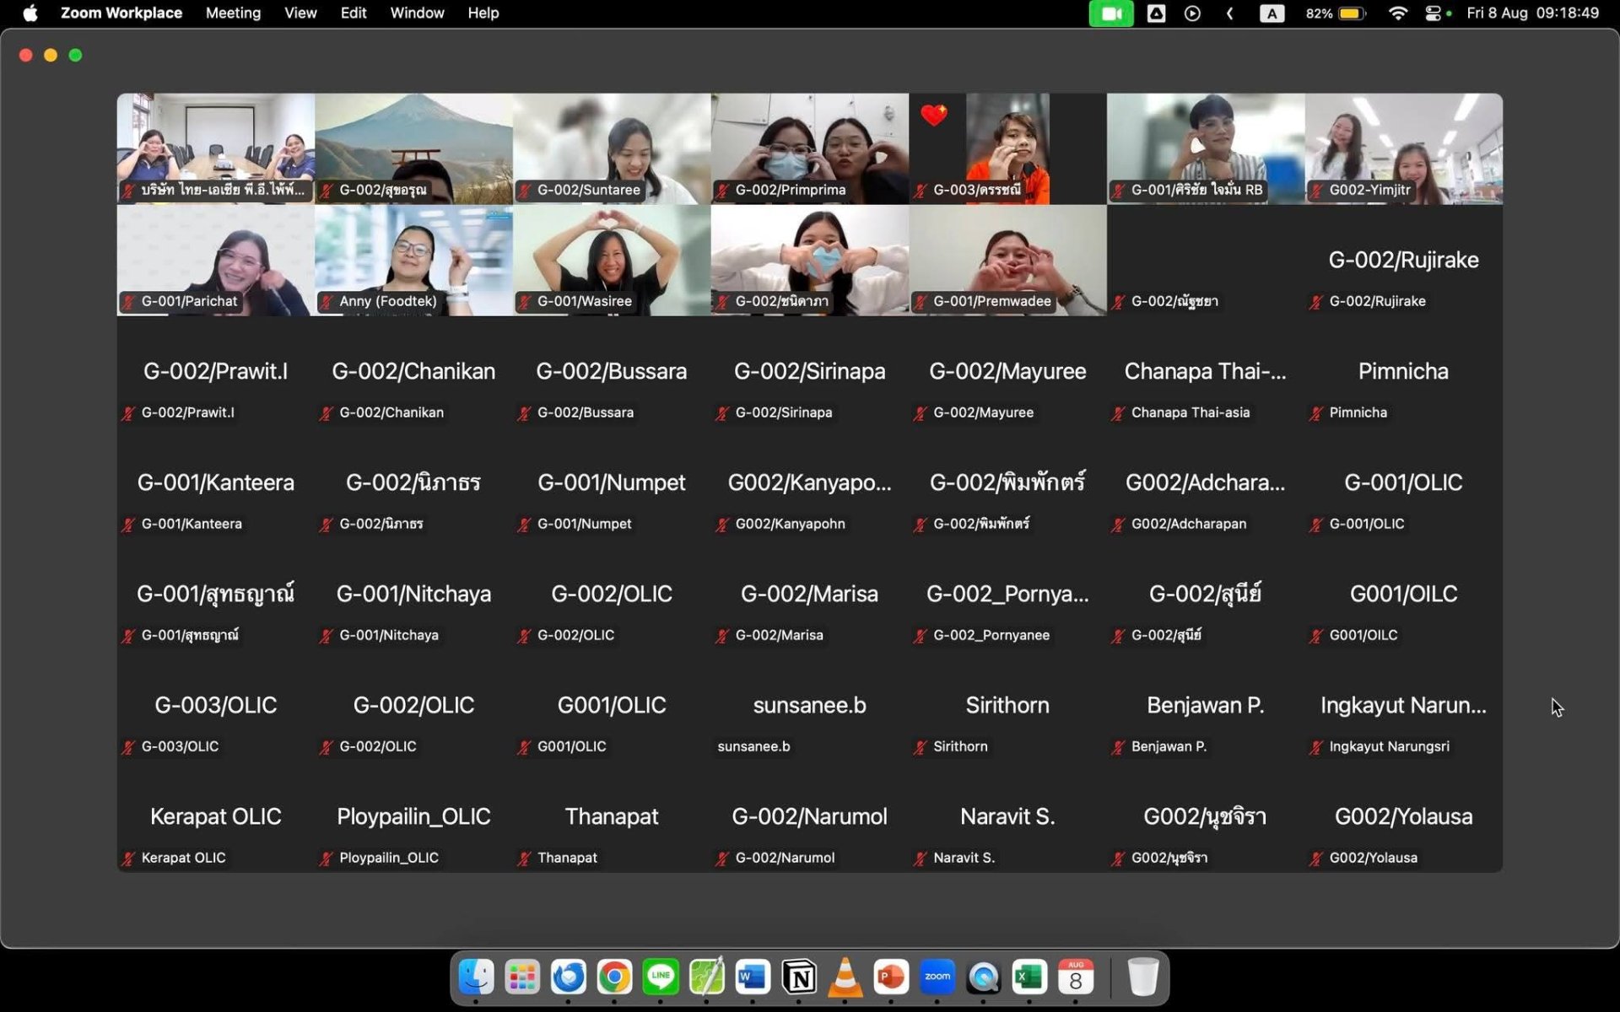
Task: Launch Notion from the Dock
Action: 799,977
